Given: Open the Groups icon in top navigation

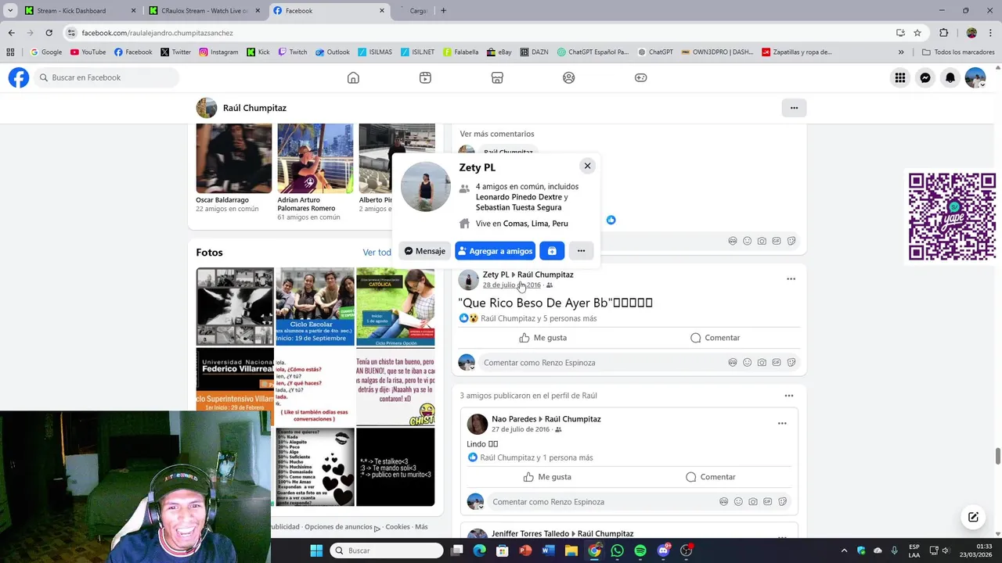Looking at the screenshot, I should coord(569,77).
